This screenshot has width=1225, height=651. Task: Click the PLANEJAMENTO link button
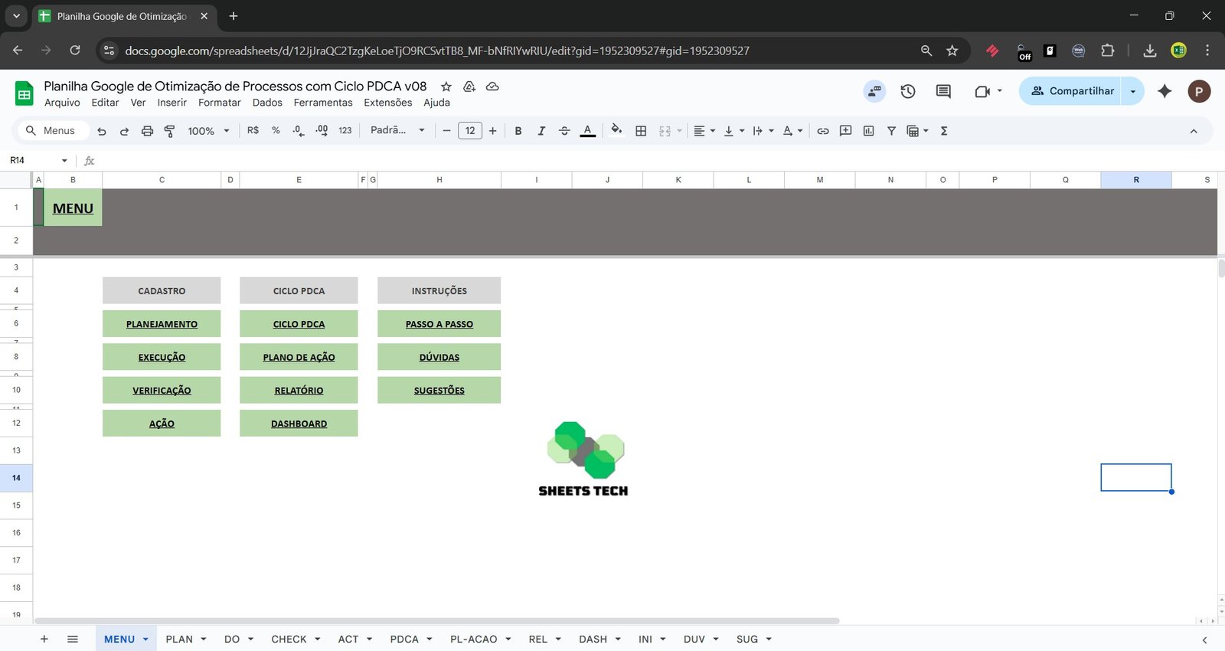[162, 324]
